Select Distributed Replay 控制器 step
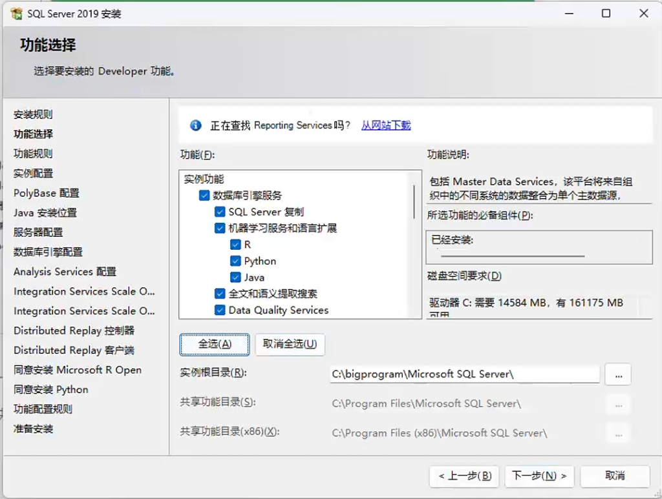 pos(74,331)
